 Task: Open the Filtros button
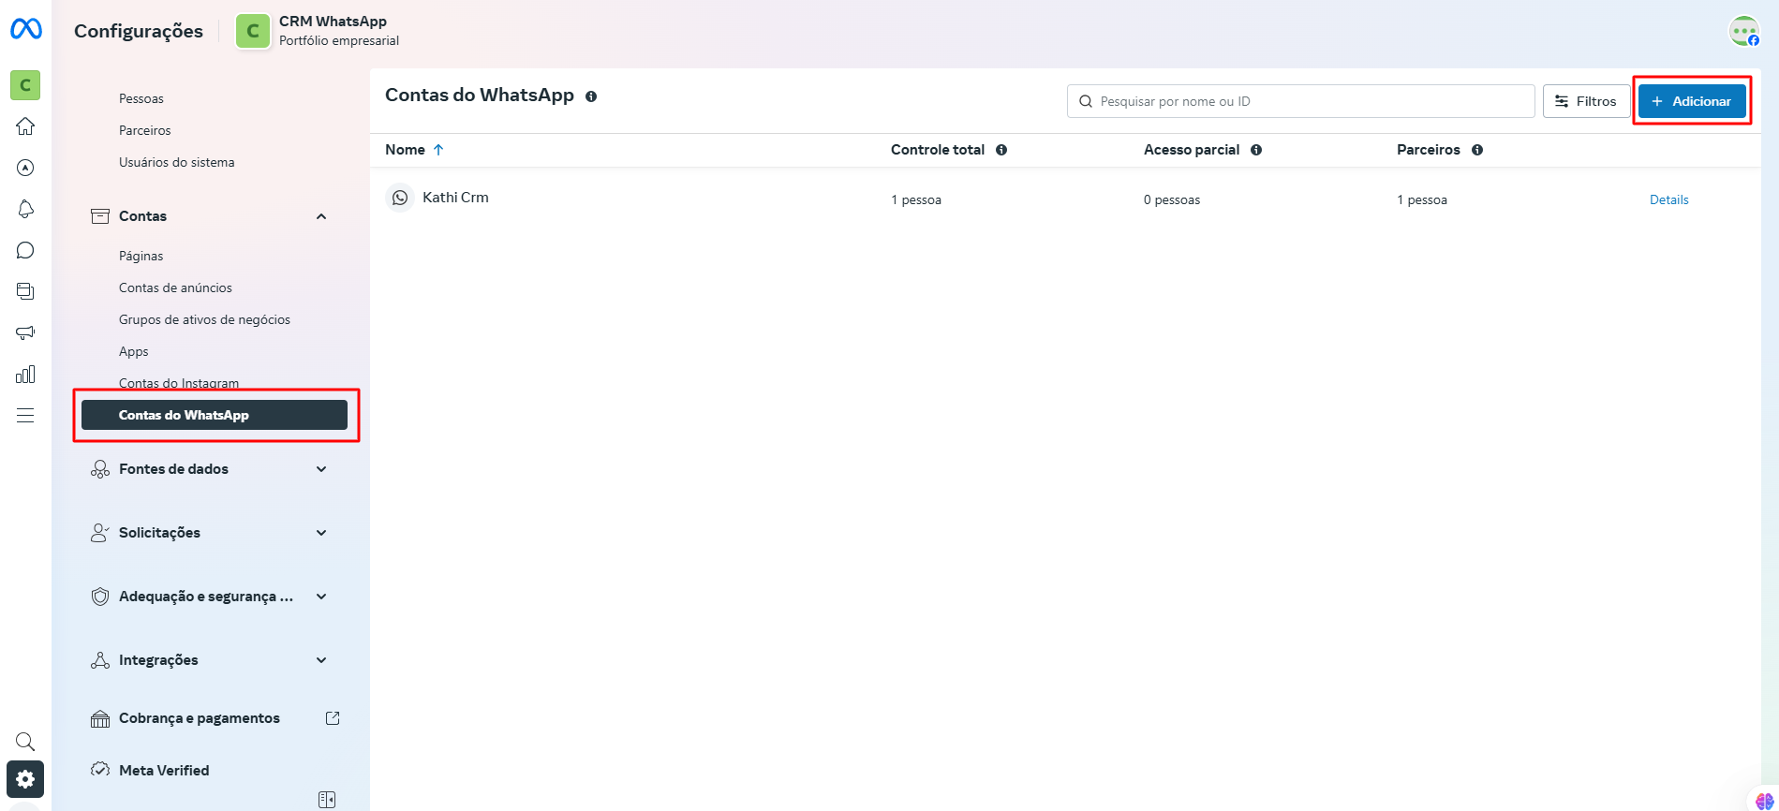coord(1585,101)
